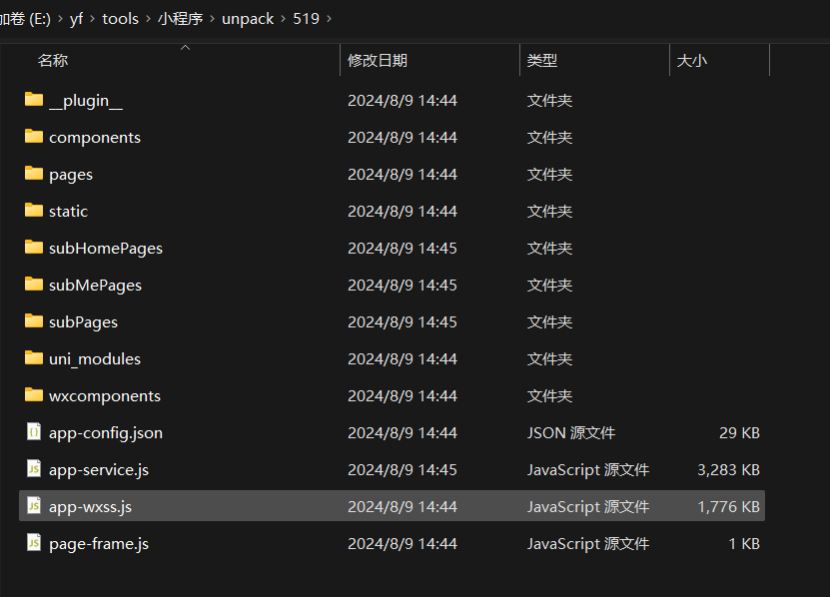The image size is (830, 597).
Task: Click the sort arrow above 名称 column
Action: click(185, 47)
